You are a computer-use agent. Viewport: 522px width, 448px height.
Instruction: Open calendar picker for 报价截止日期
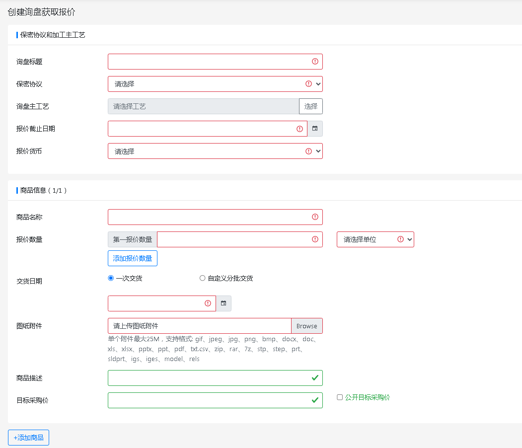pos(315,129)
